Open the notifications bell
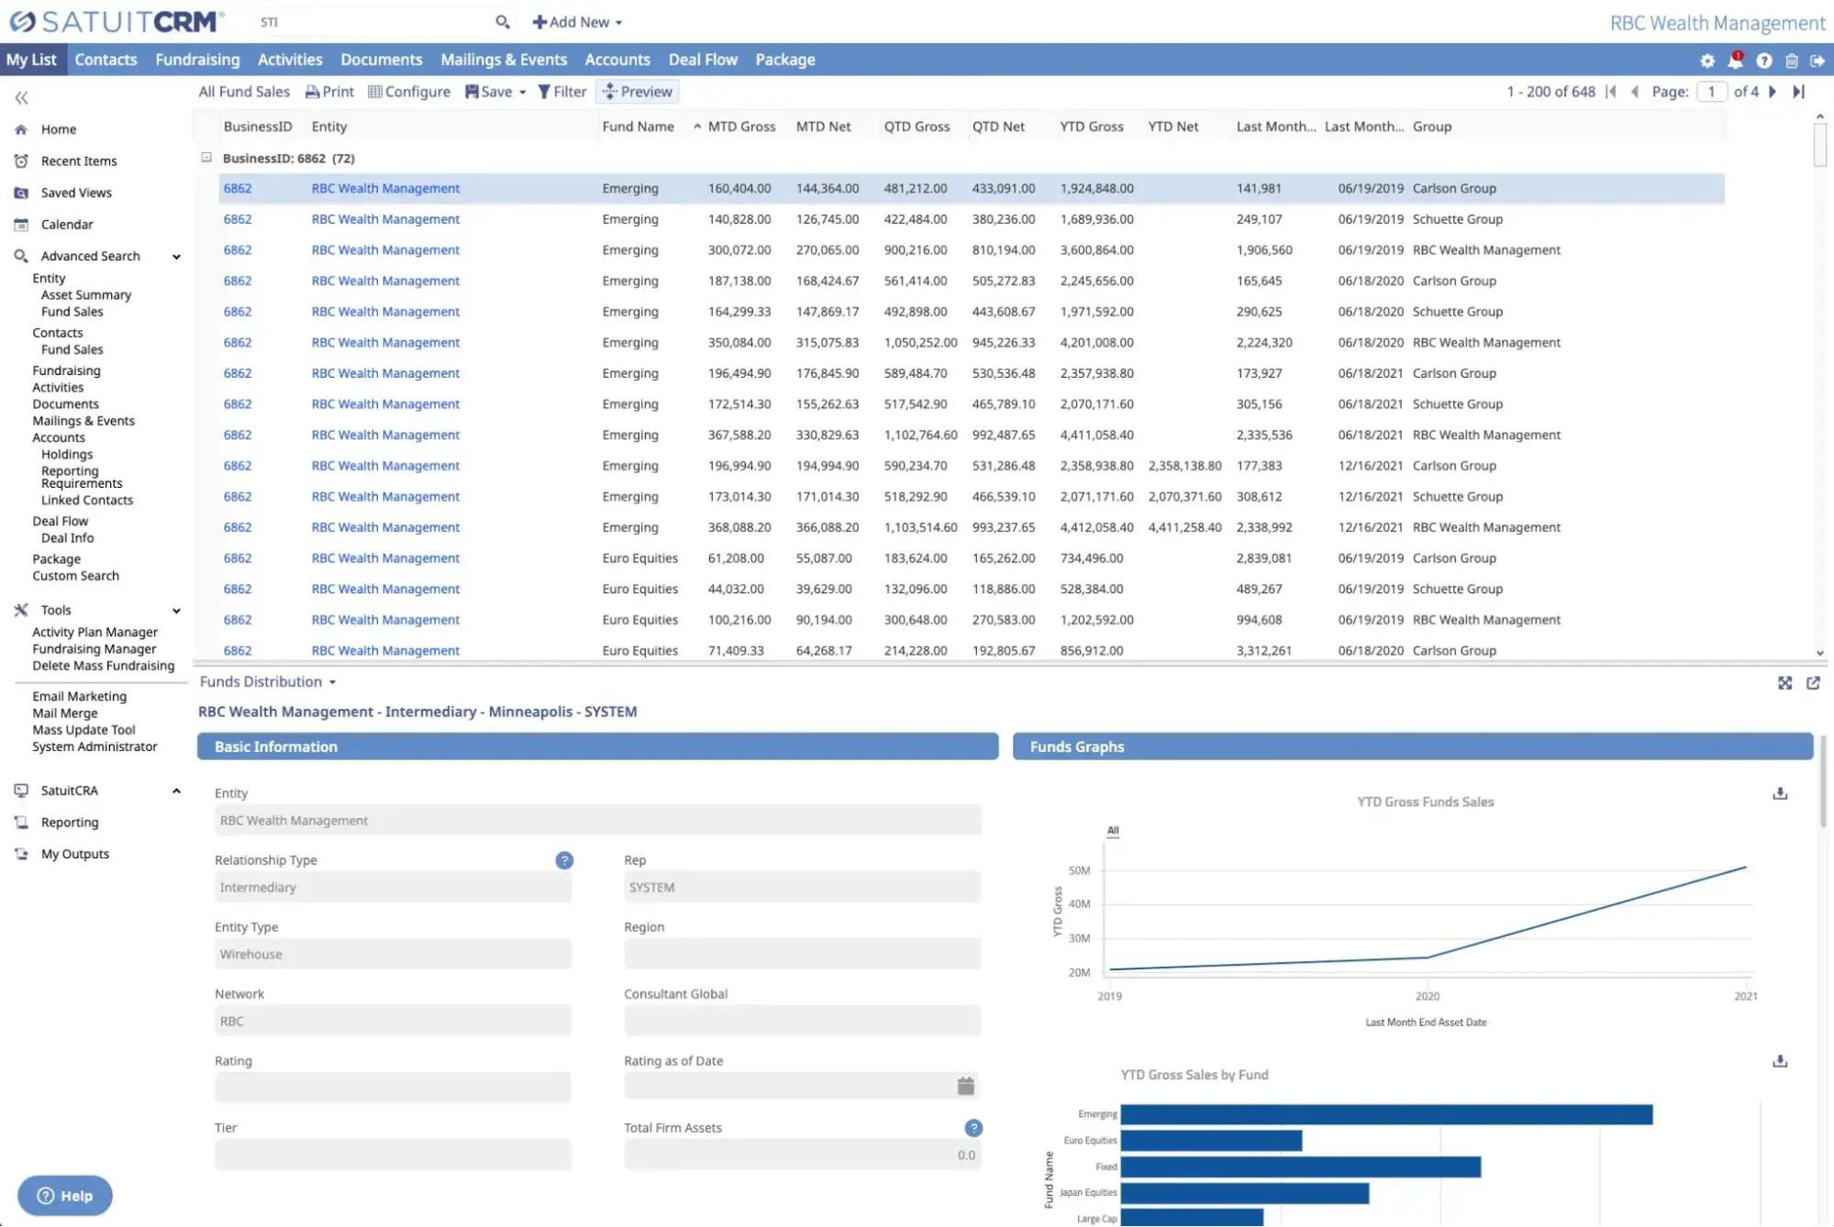Viewport: 1834px width, 1227px height. (x=1735, y=61)
